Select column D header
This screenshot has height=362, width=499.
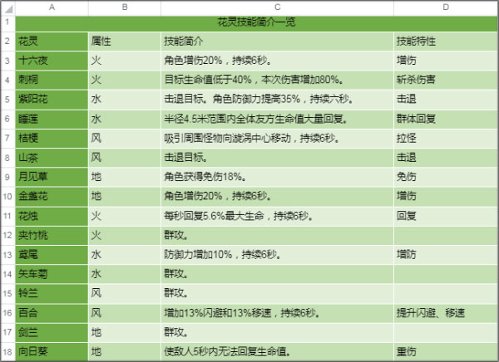(x=445, y=7)
